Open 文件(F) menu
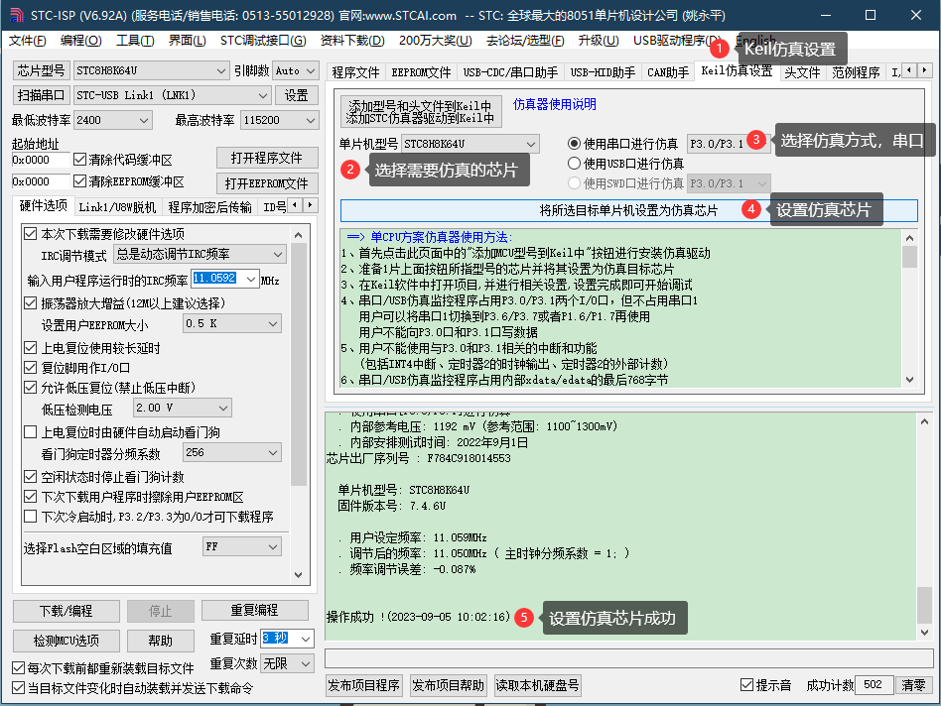Image resolution: width=941 pixels, height=706 pixels. [x=28, y=41]
